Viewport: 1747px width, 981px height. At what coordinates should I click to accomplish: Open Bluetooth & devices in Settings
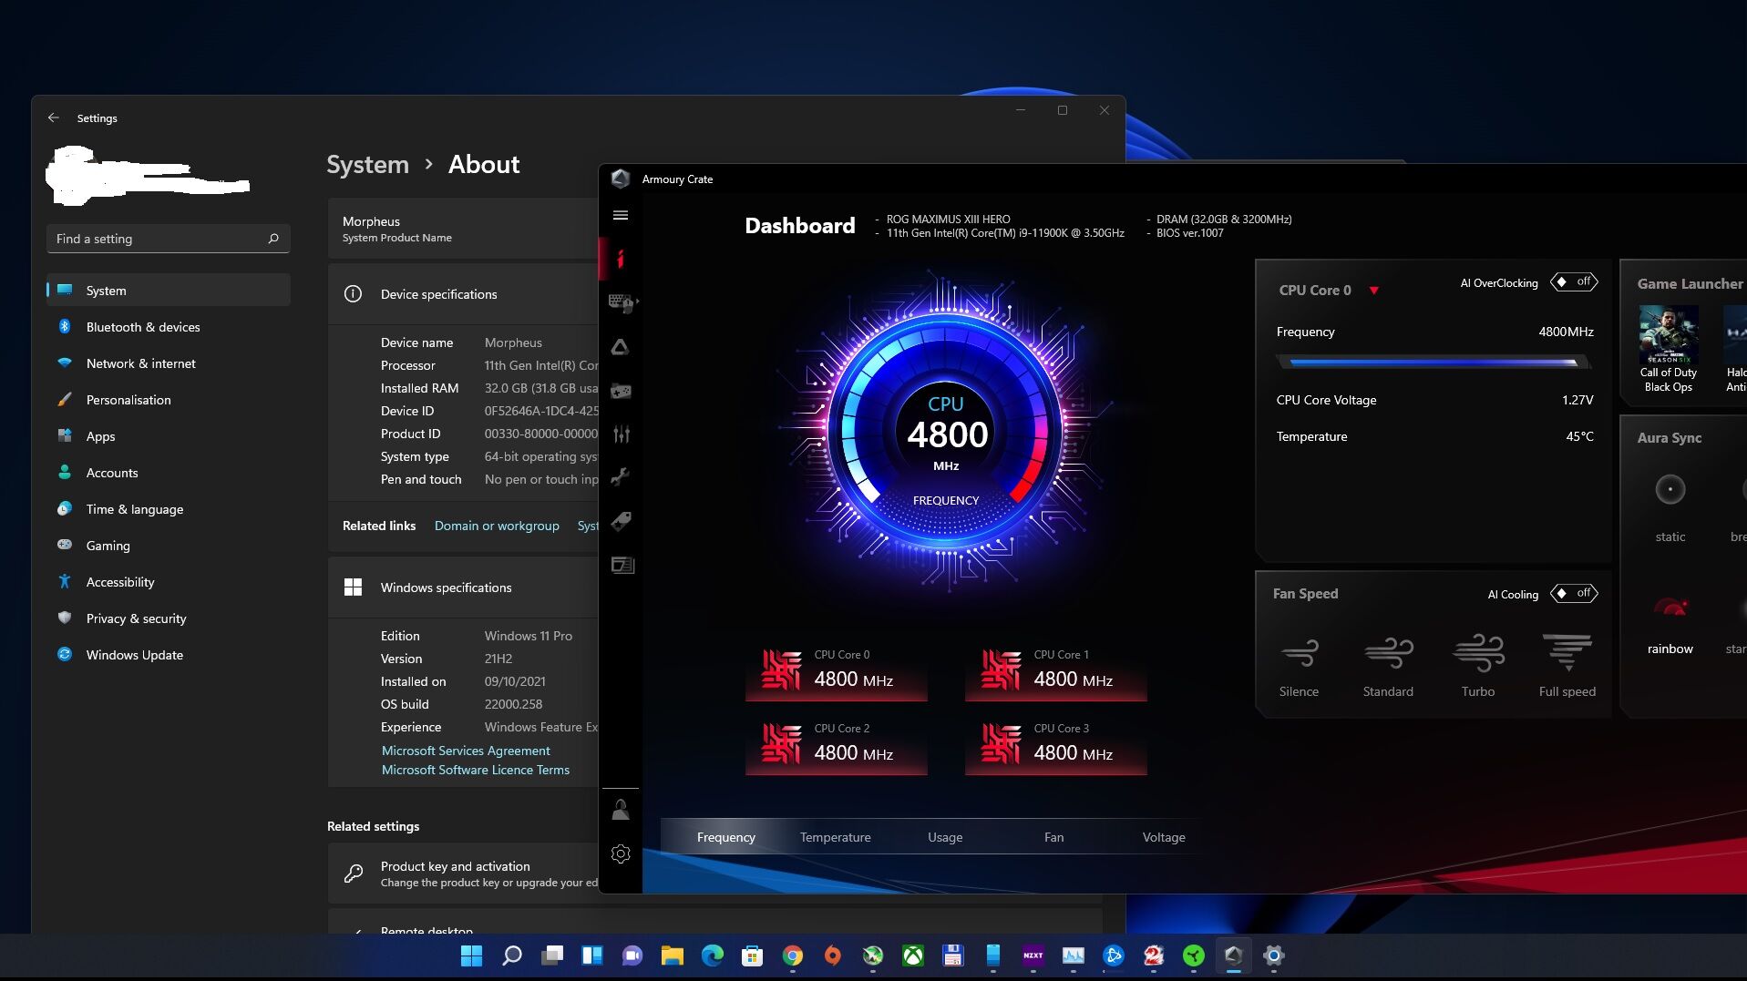[x=169, y=327]
